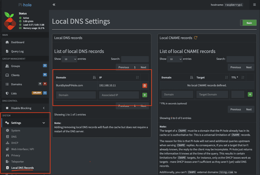260x175 pixels.
Task: Add local DNS record with green plus
Action: click(144, 95)
